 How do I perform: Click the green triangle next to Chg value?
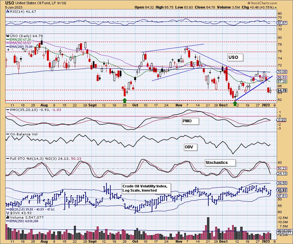point(276,7)
